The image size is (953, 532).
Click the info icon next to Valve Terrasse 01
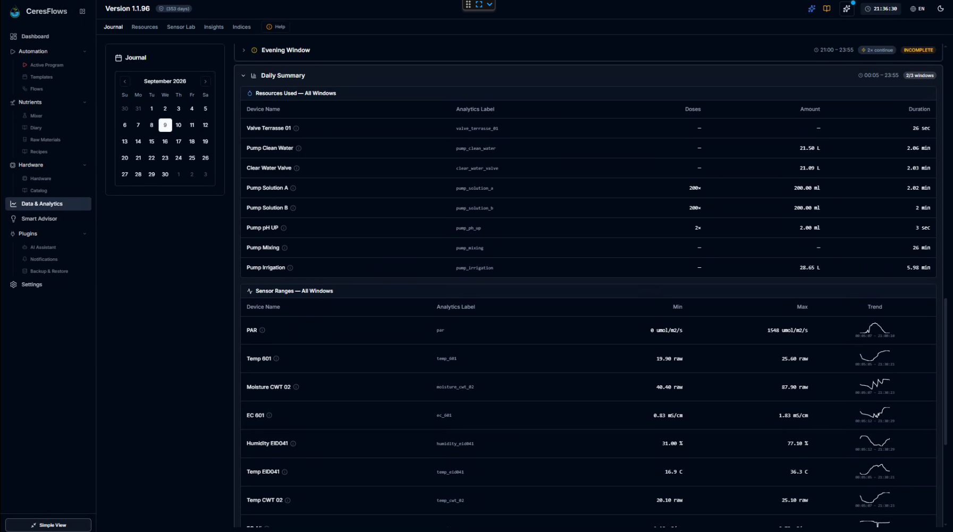click(296, 128)
